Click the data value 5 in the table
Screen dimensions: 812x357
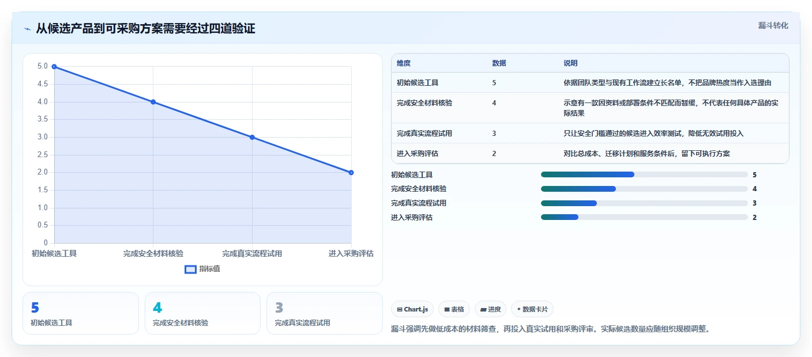click(494, 82)
